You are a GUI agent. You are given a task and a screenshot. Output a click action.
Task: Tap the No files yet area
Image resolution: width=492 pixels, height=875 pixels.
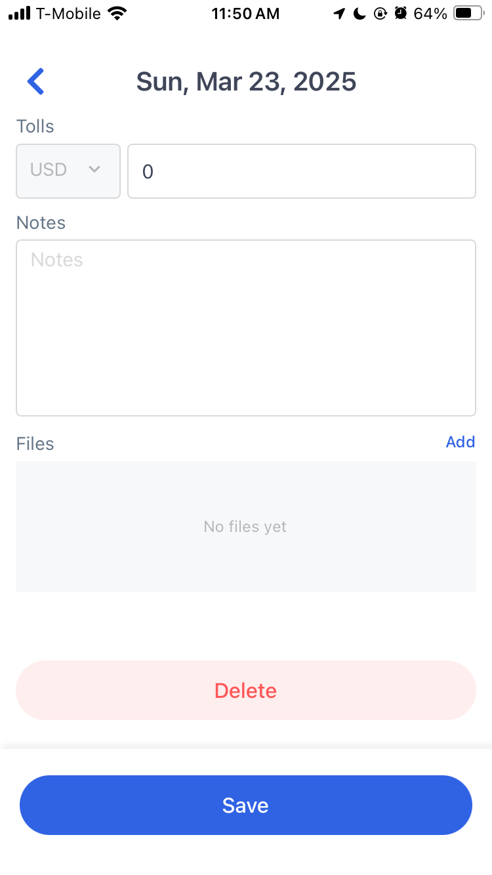(x=246, y=527)
